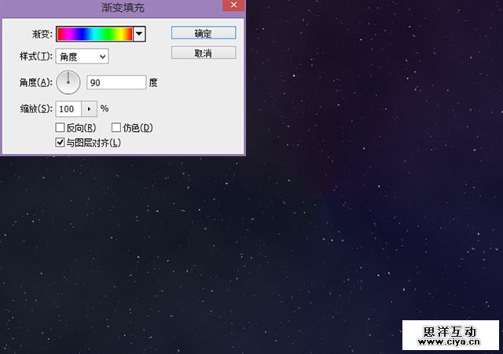Click the 取消 button
This screenshot has height=354, width=503.
pos(204,53)
